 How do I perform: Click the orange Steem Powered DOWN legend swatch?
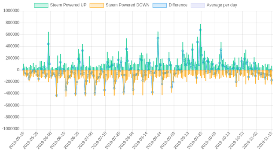[x=97, y=5]
